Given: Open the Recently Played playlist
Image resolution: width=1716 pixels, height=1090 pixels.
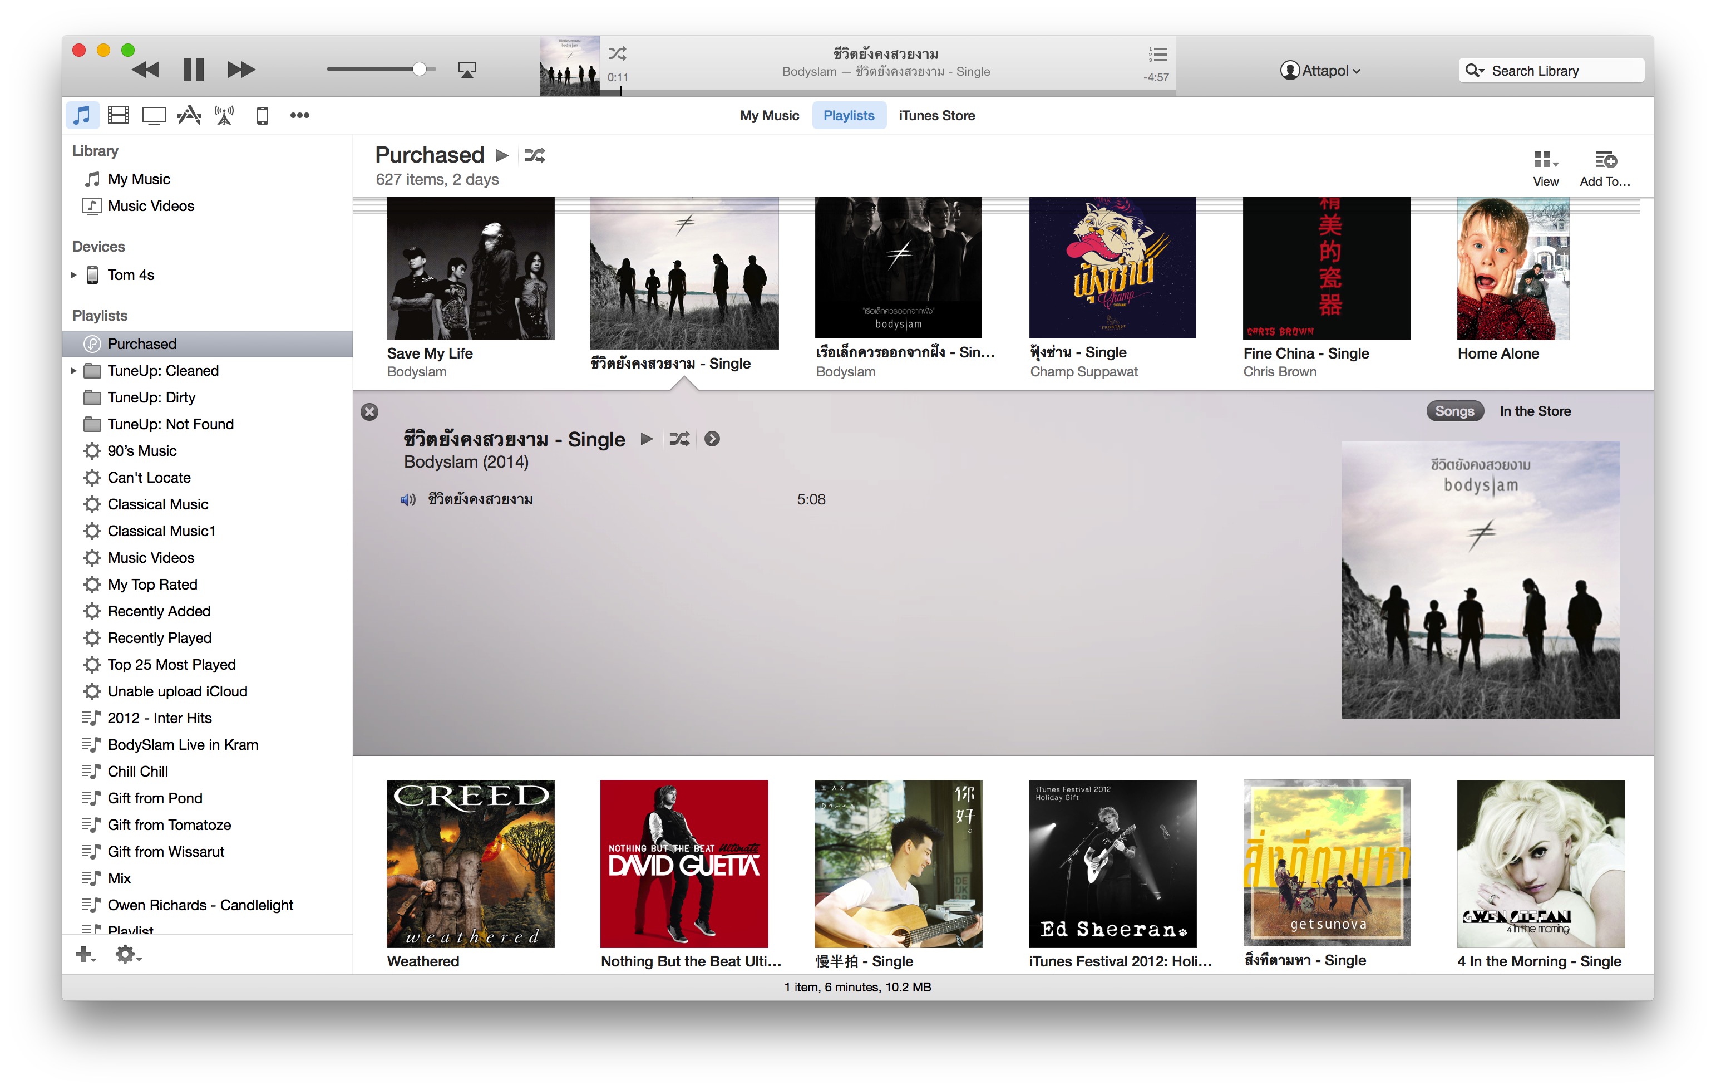Looking at the screenshot, I should tap(208, 638).
